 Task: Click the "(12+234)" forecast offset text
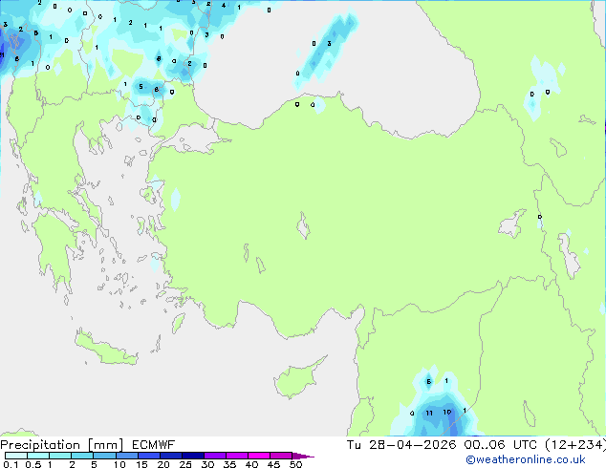[575, 445]
